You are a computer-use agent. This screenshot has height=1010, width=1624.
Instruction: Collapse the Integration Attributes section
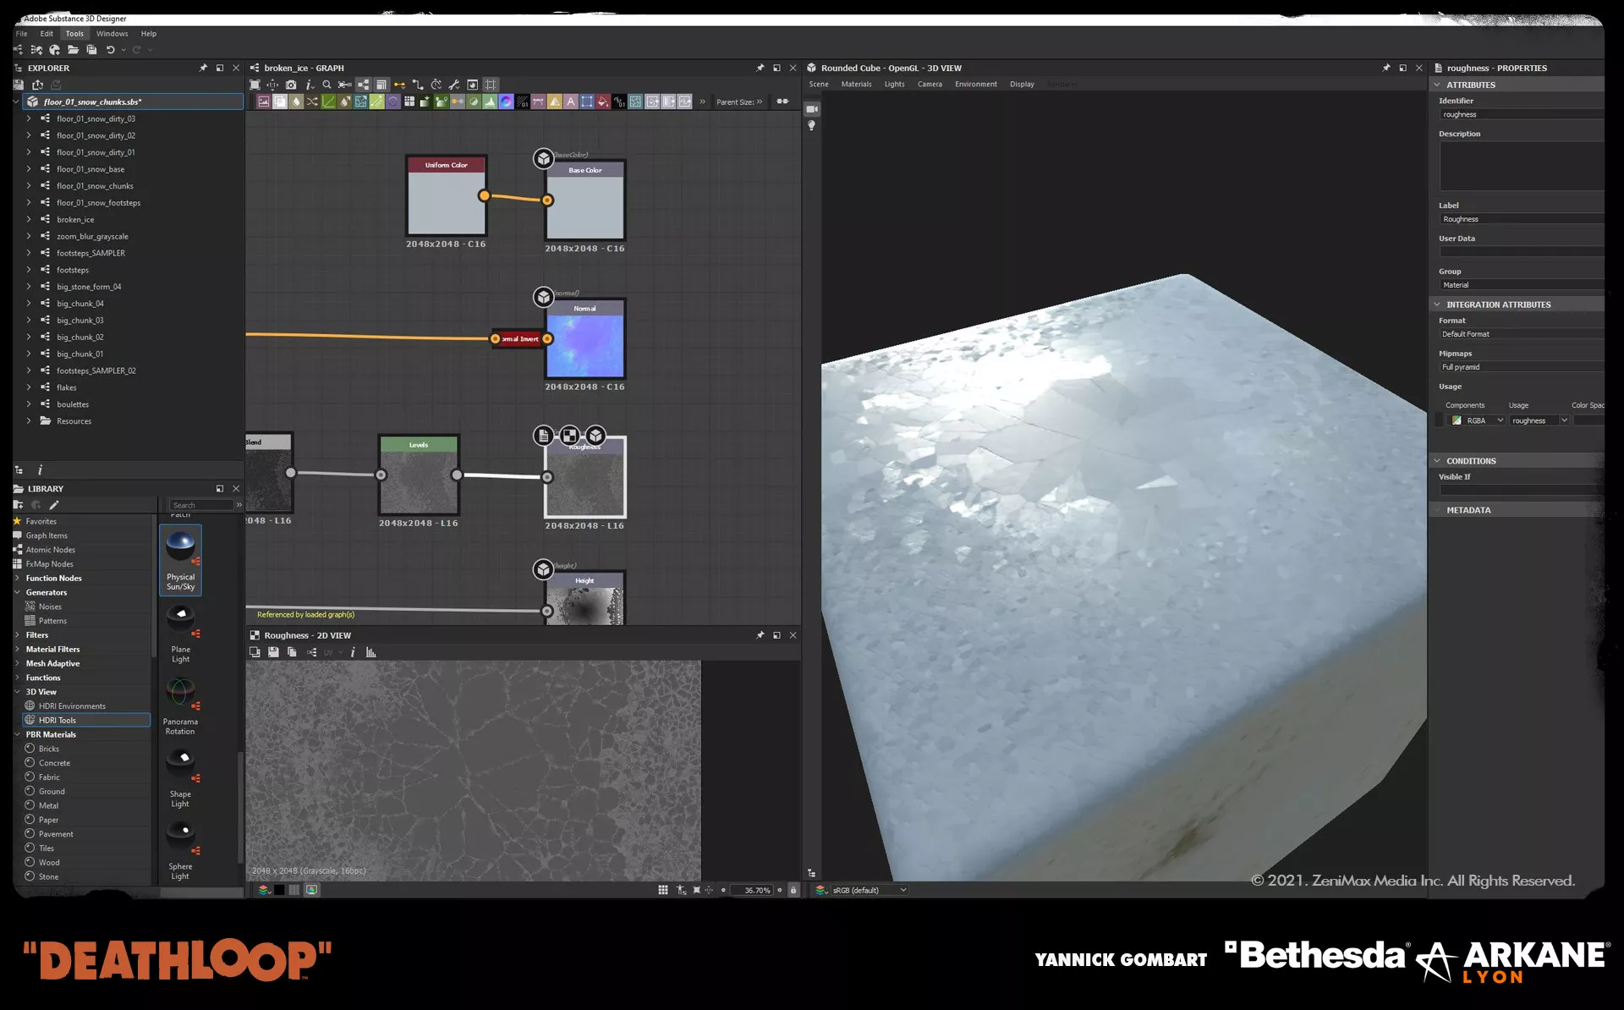(x=1437, y=305)
